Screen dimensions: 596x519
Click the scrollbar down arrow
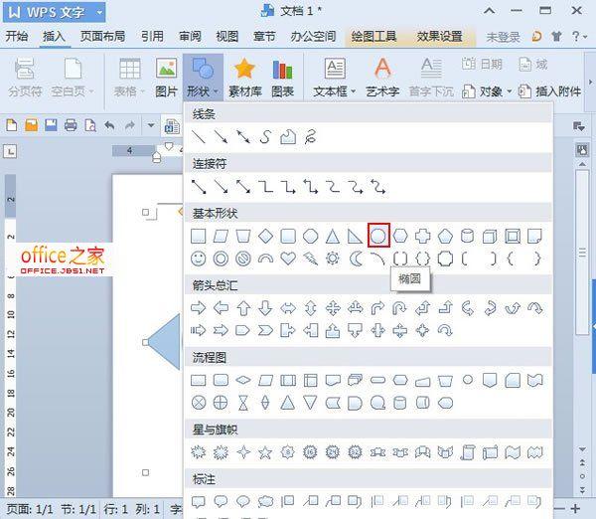coord(582,449)
